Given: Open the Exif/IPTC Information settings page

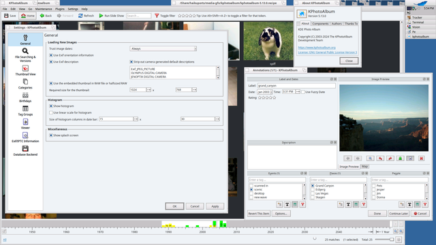Looking at the screenshot, I should tap(25, 137).
